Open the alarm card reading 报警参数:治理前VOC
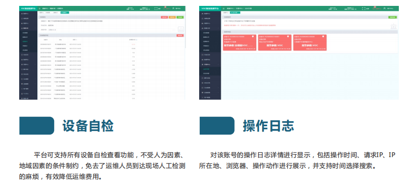The height and width of the screenshot is (189, 418). [239, 43]
